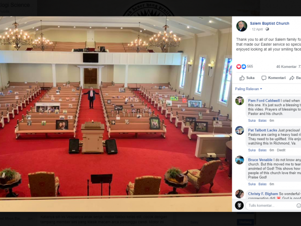Show the 565 reactions list
This screenshot has width=301, height=226.
[250, 67]
